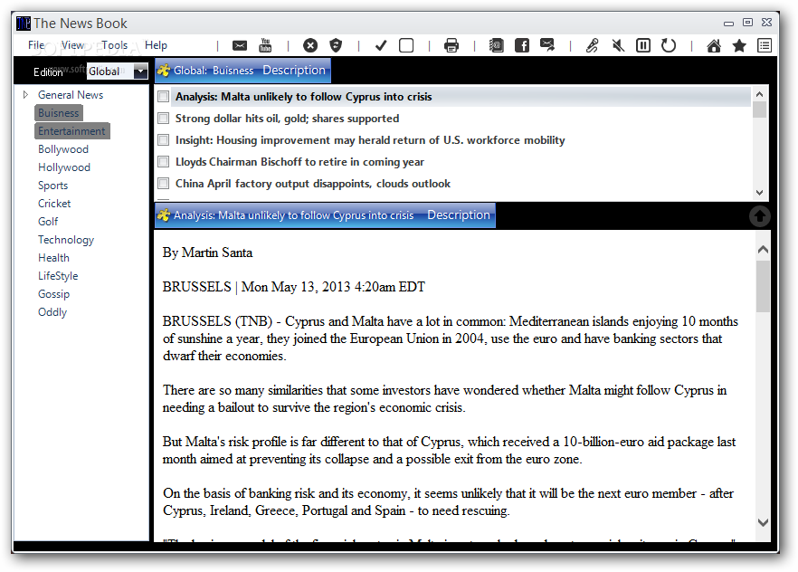Open the Tools menu
Screen dimensions: 798x572
click(115, 45)
